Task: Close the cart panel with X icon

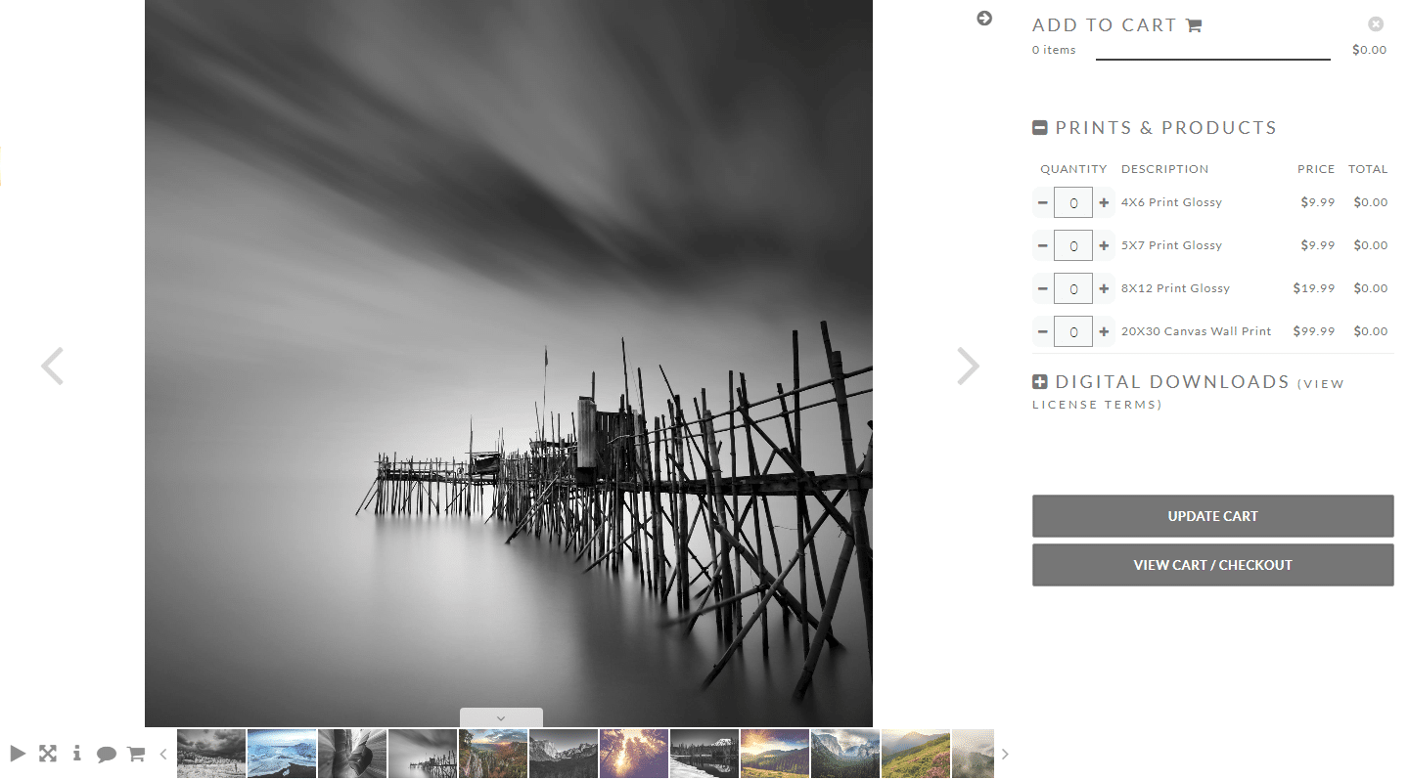Action: click(x=1376, y=24)
